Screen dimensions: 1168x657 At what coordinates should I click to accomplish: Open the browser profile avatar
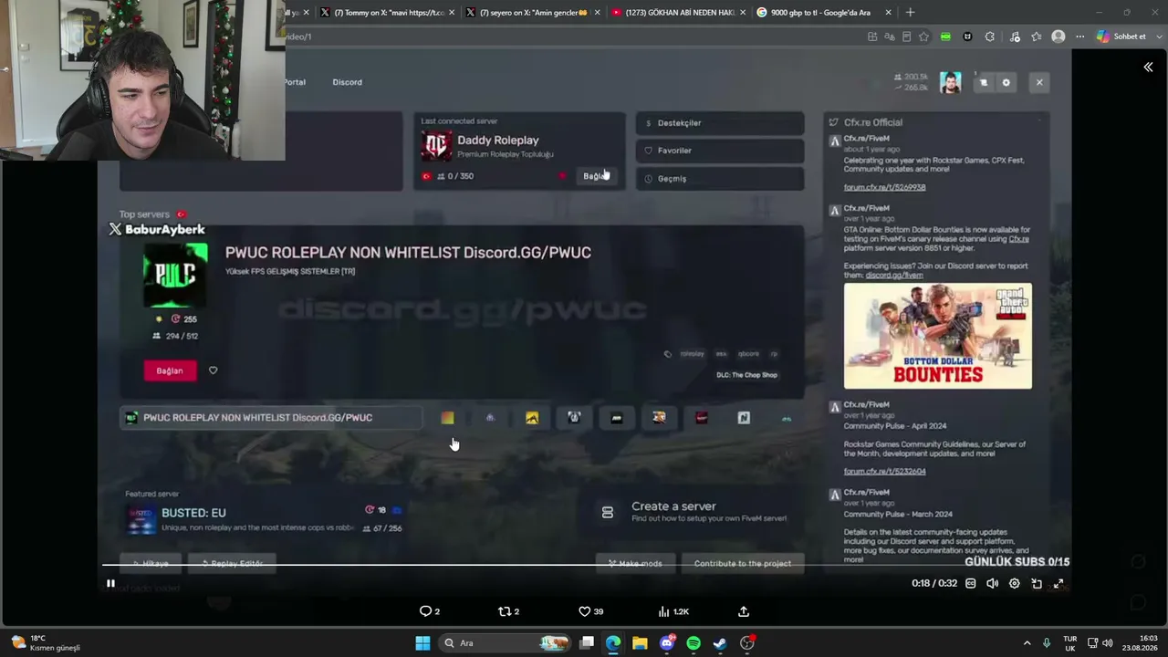(x=1058, y=36)
